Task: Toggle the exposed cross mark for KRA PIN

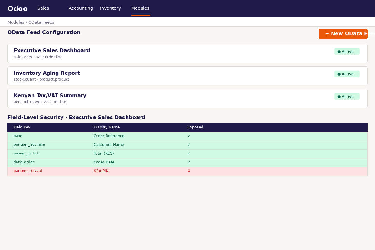Action: [x=189, y=171]
